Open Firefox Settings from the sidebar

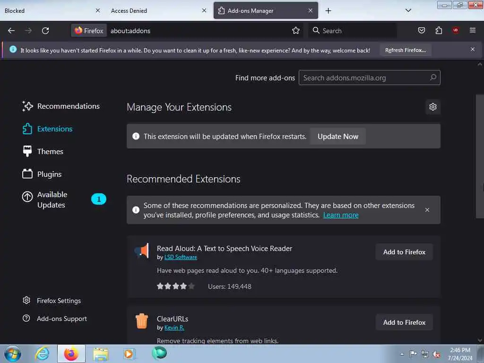pos(52,301)
